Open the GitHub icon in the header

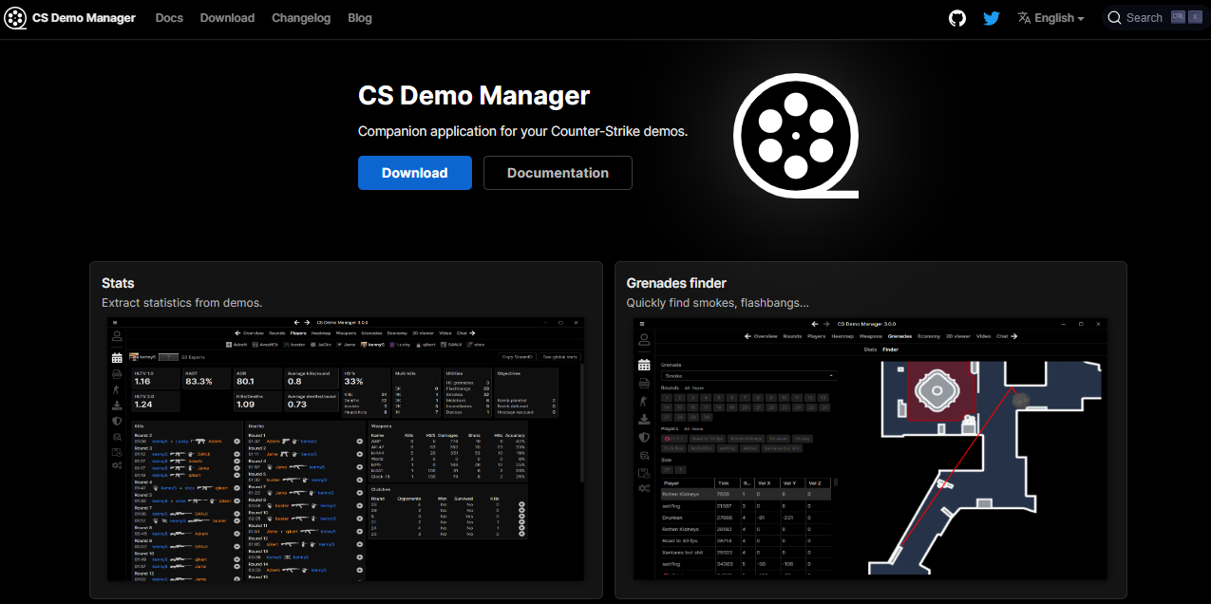point(956,17)
